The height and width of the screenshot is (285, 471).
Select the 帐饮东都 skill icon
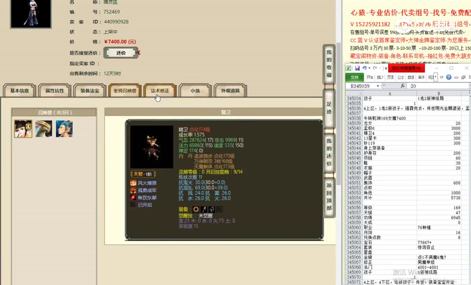(133, 197)
